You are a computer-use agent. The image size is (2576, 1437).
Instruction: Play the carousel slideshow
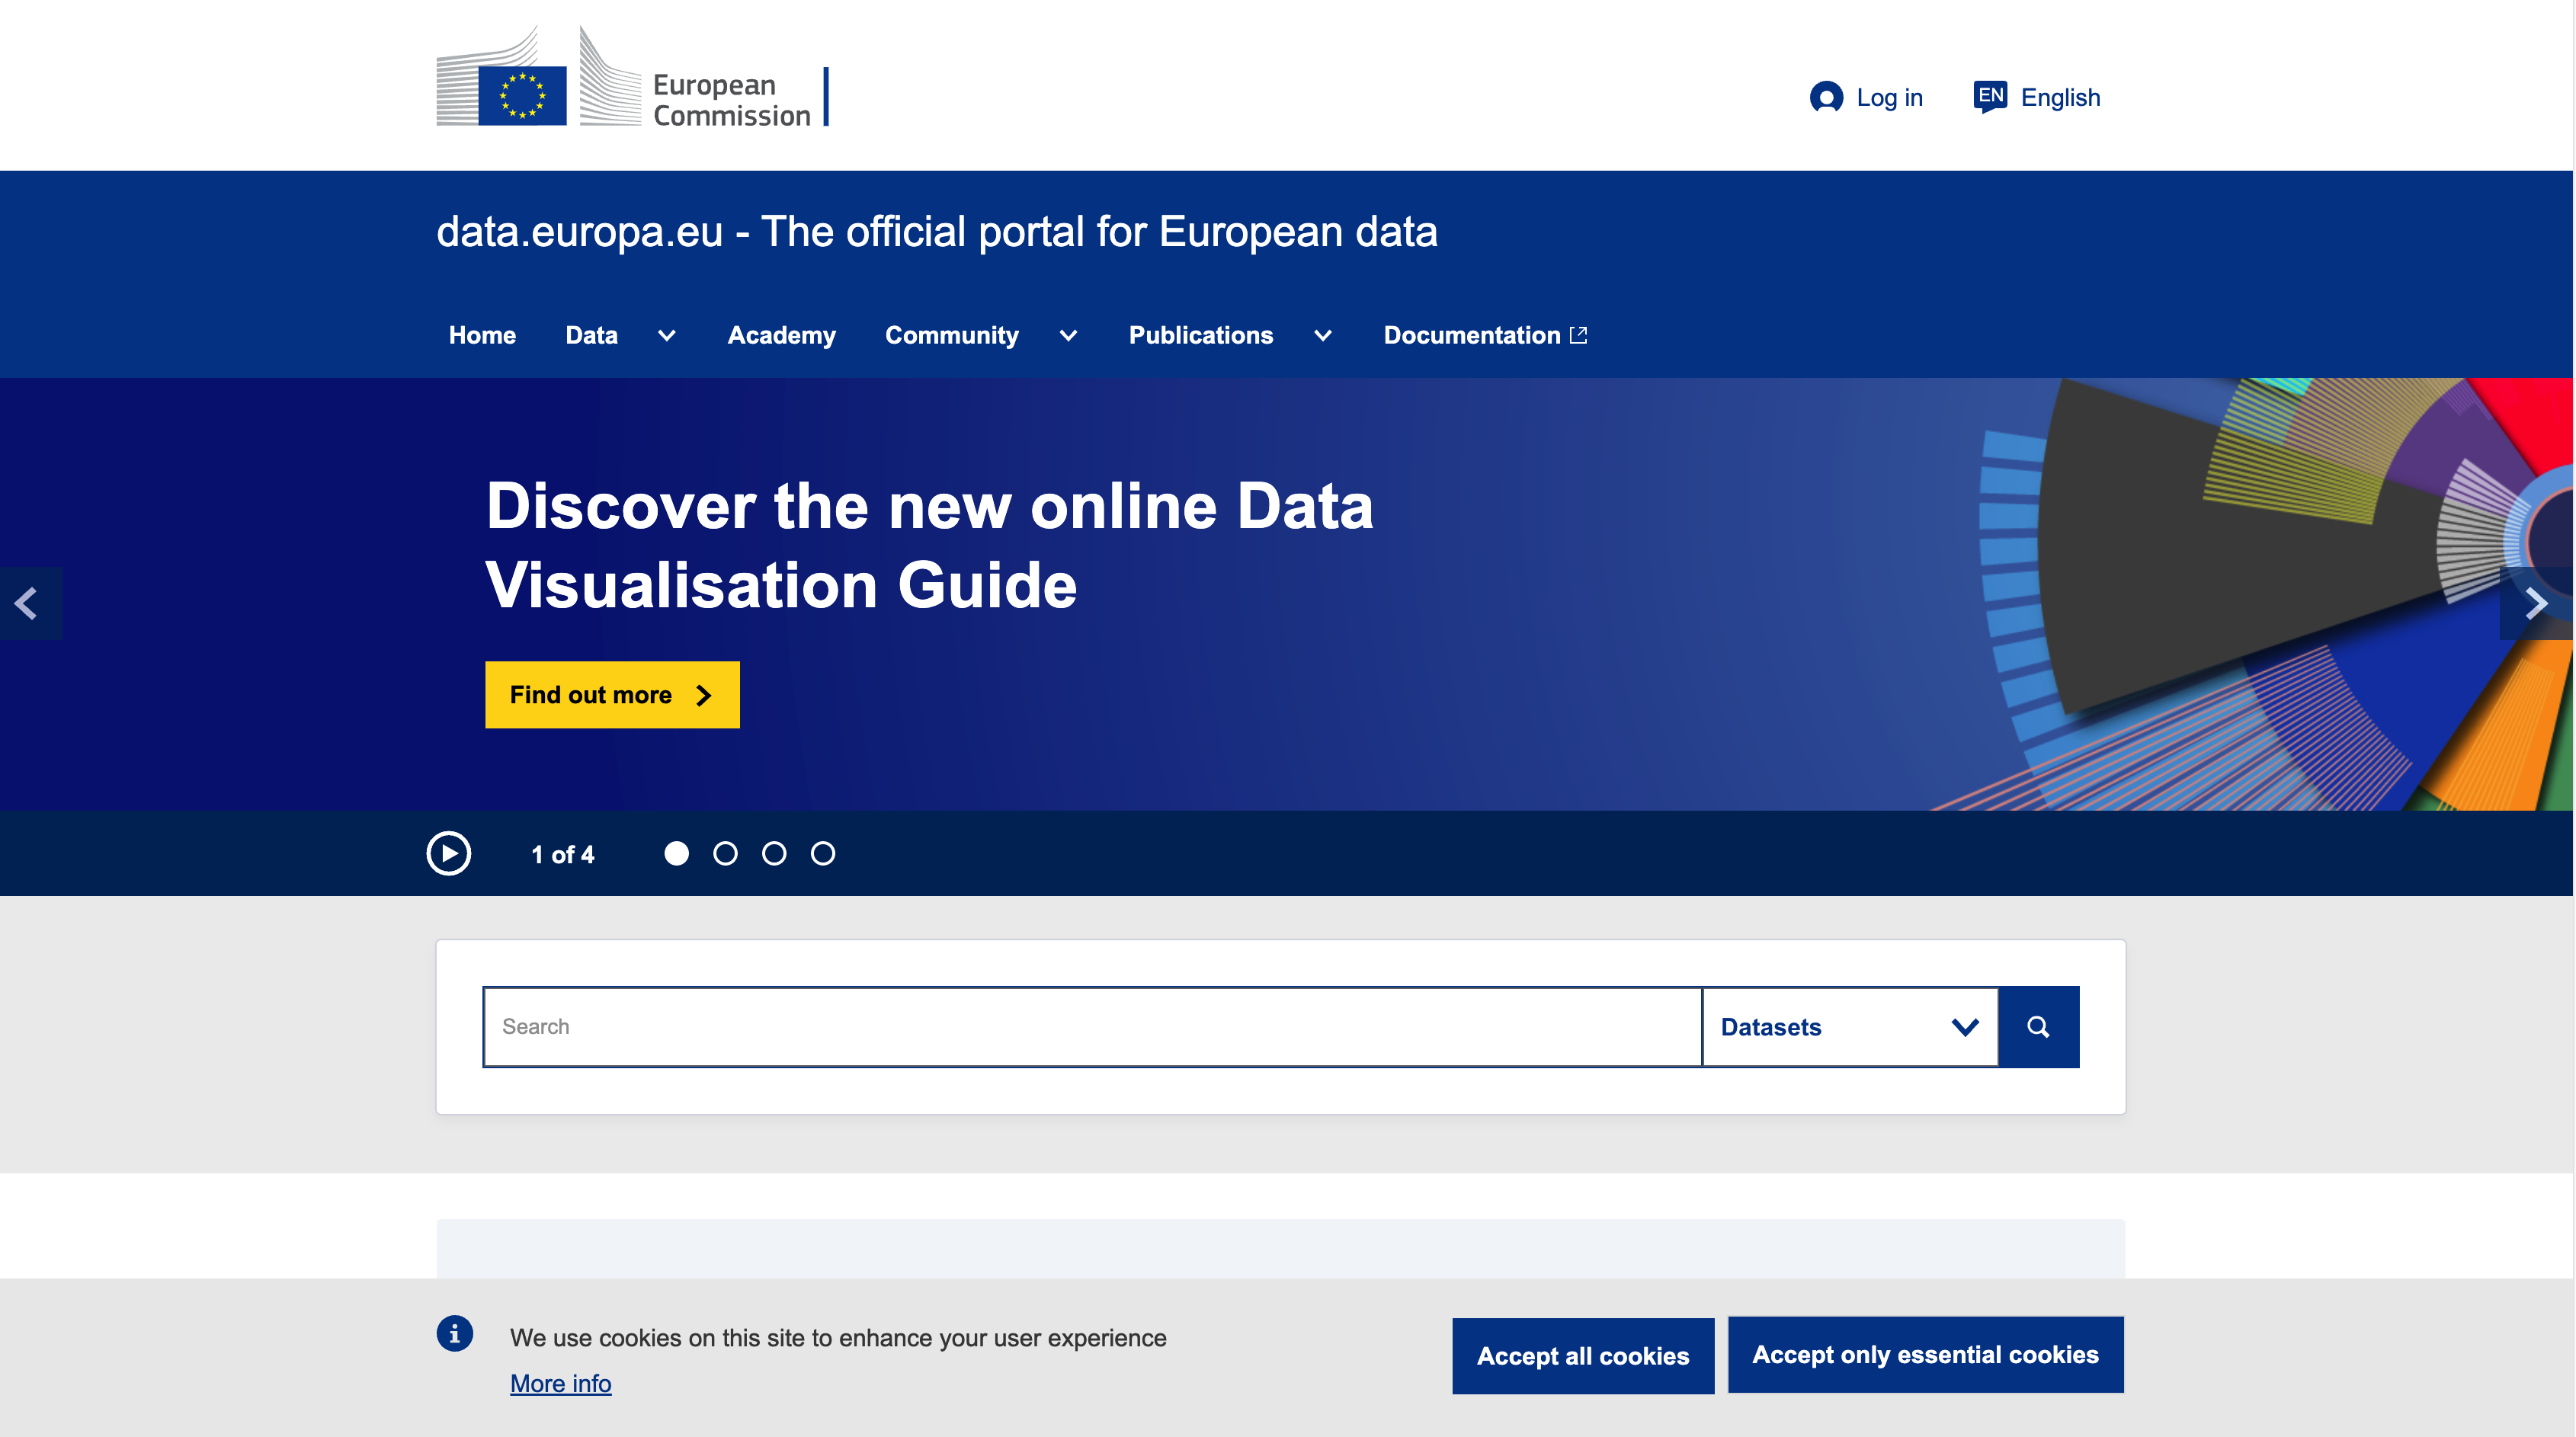448,853
